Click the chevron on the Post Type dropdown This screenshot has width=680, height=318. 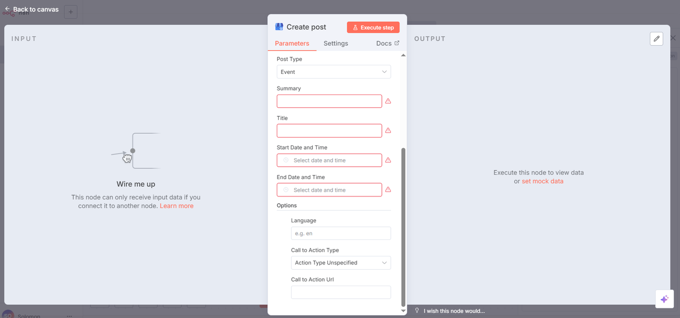(x=385, y=72)
